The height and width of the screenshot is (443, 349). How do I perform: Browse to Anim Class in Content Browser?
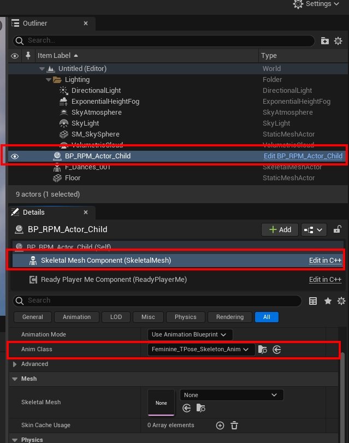point(263,350)
